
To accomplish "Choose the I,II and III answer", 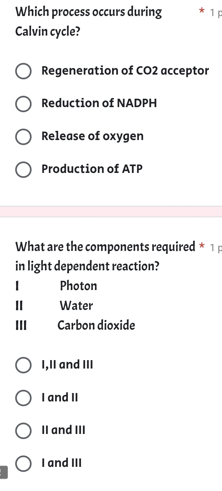I will [x=23, y=365].
